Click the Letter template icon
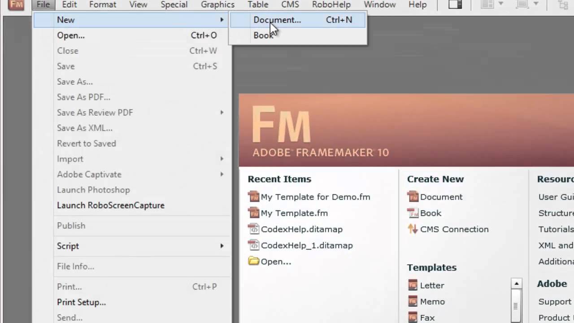This screenshot has width=574, height=323. tap(413, 285)
